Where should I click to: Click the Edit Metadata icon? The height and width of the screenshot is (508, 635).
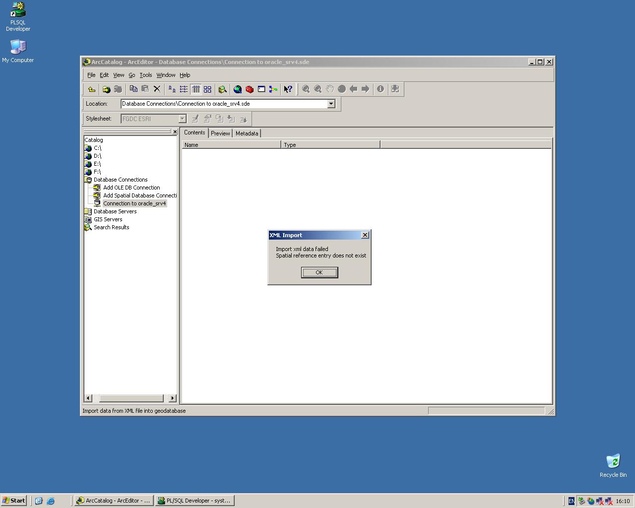pos(195,119)
